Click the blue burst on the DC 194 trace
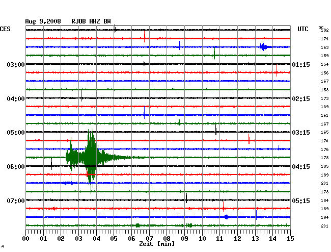 pos(227,217)
